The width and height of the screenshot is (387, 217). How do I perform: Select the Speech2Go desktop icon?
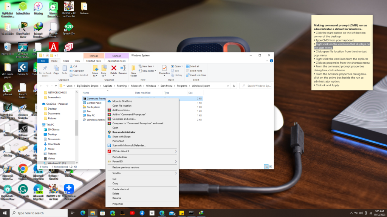click(x=69, y=29)
